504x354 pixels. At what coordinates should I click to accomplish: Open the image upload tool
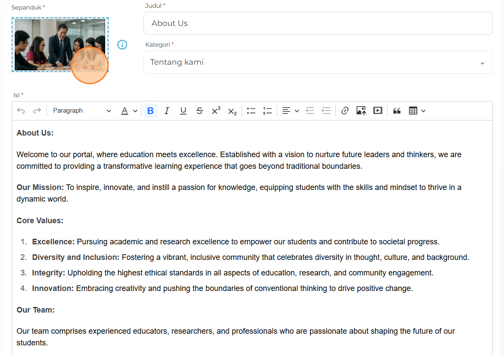click(x=361, y=111)
